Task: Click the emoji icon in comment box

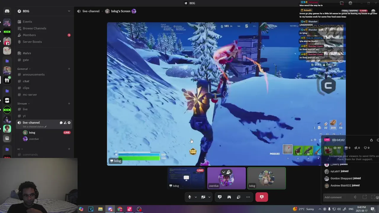Action: [x=377, y=197]
